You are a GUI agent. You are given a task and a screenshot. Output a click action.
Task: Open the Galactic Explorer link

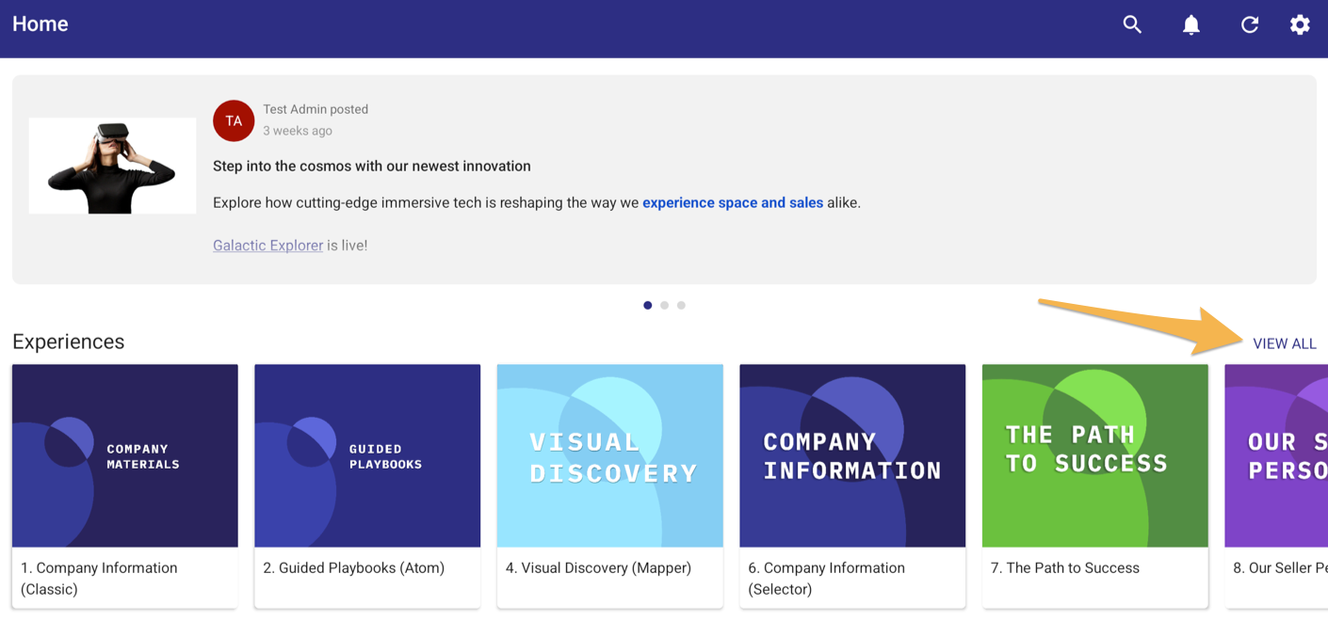click(x=267, y=245)
